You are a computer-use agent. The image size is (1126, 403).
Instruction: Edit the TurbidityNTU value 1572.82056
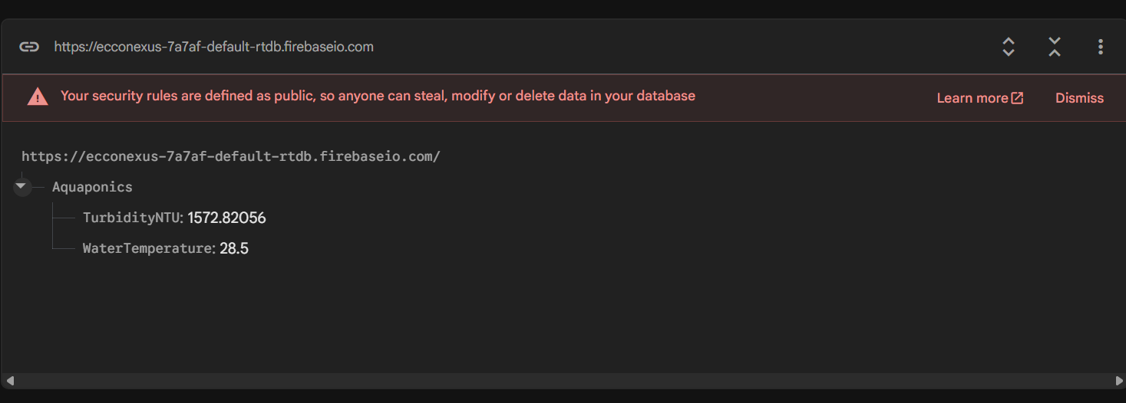226,218
